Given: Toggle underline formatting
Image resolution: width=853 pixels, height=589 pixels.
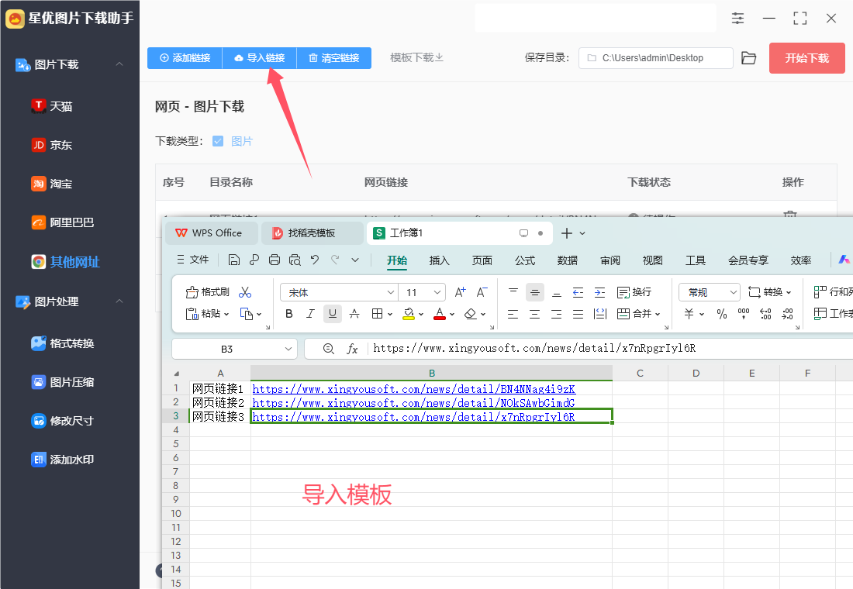Looking at the screenshot, I should point(333,314).
